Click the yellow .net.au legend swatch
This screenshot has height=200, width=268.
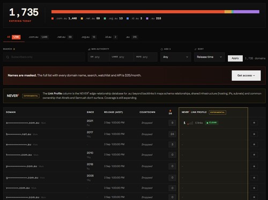click(x=82, y=18)
